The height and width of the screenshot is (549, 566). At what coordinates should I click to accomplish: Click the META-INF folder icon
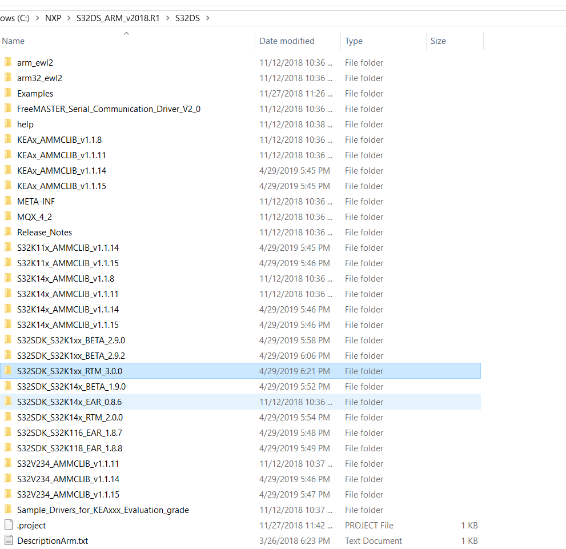pyautogui.click(x=9, y=201)
